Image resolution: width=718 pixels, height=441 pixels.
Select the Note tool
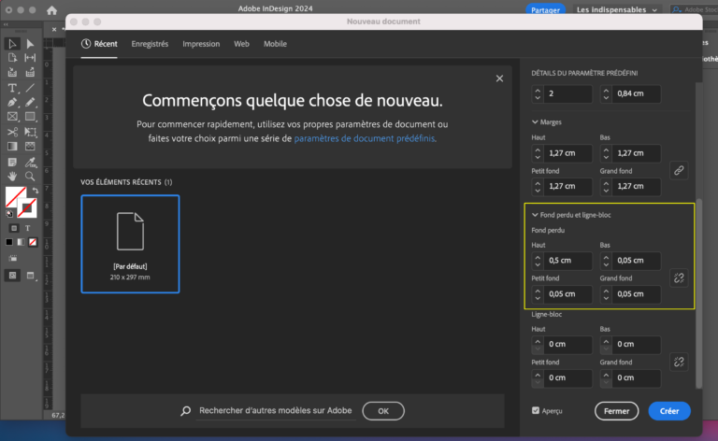pyautogui.click(x=12, y=163)
